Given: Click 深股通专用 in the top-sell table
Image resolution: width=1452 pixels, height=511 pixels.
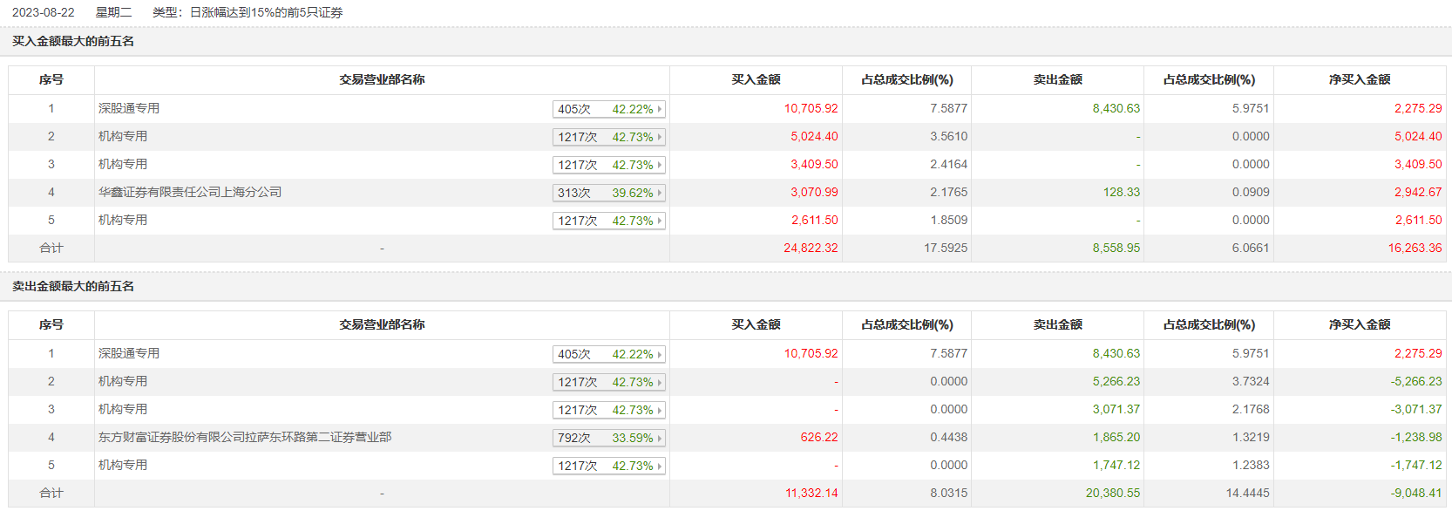Looking at the screenshot, I should [x=129, y=353].
